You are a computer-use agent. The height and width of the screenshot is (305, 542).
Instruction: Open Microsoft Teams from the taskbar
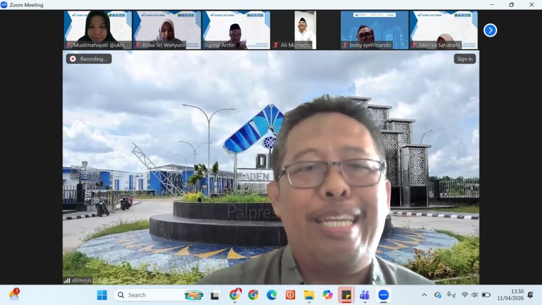[x=365, y=295]
